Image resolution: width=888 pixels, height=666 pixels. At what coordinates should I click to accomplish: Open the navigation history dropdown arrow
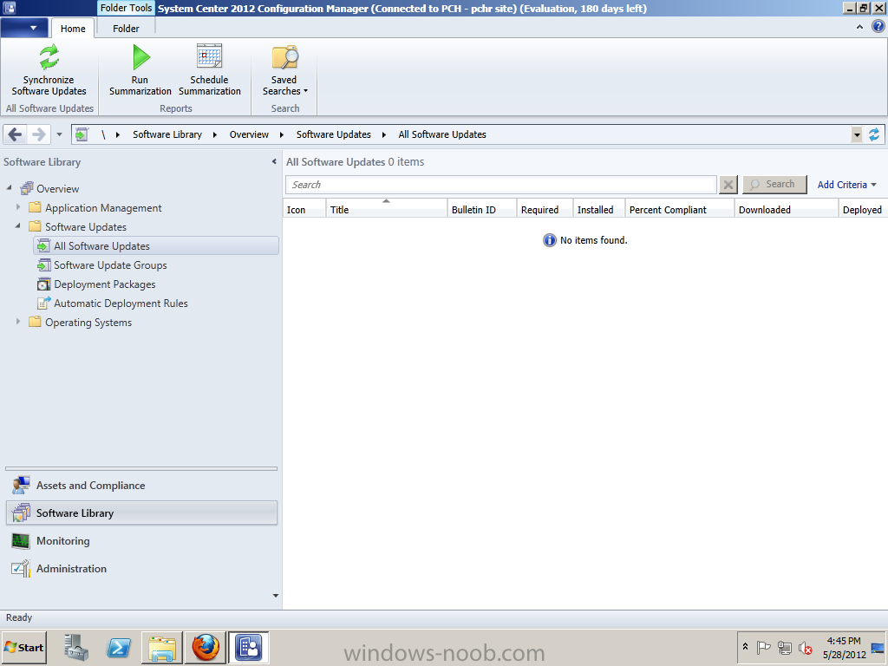pos(59,134)
